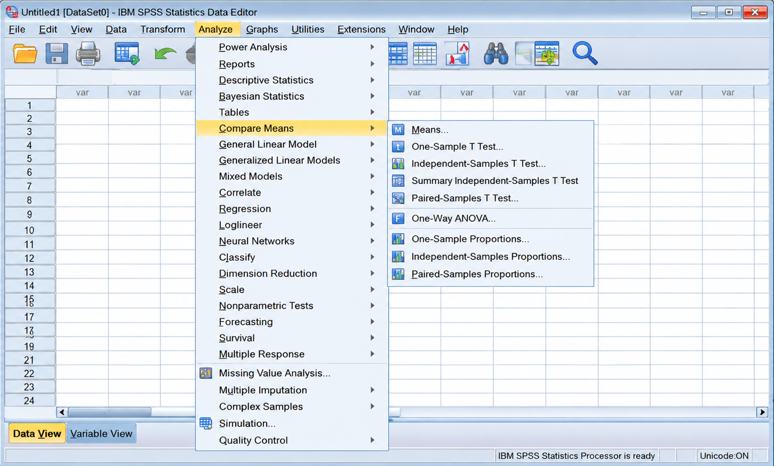Open the Data menu

[x=116, y=30]
